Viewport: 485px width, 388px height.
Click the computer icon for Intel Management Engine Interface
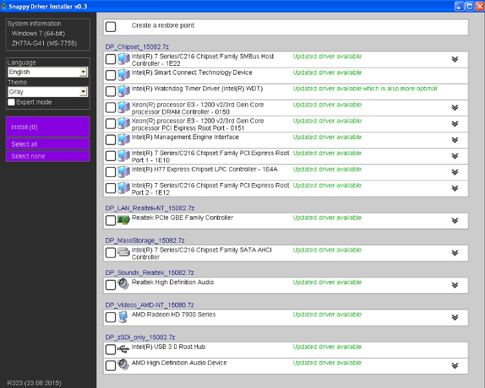pyautogui.click(x=123, y=140)
